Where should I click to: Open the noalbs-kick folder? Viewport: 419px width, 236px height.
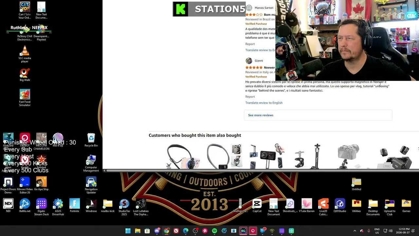pyautogui.click(x=108, y=206)
